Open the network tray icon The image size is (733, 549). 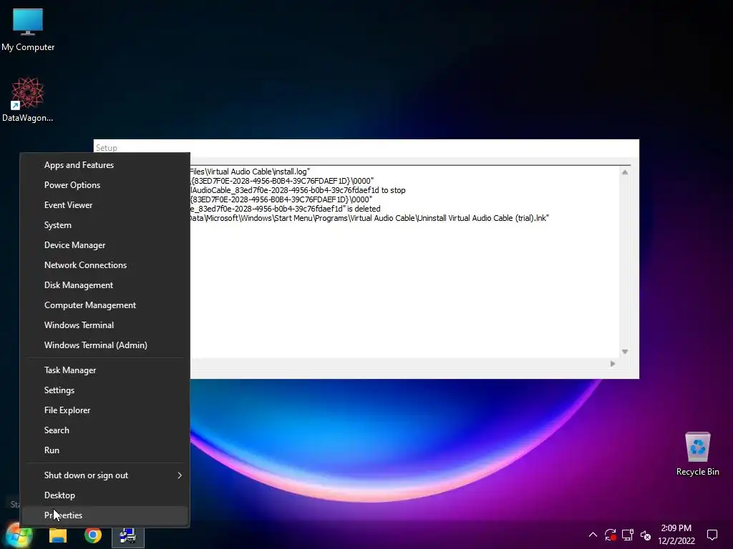628,535
